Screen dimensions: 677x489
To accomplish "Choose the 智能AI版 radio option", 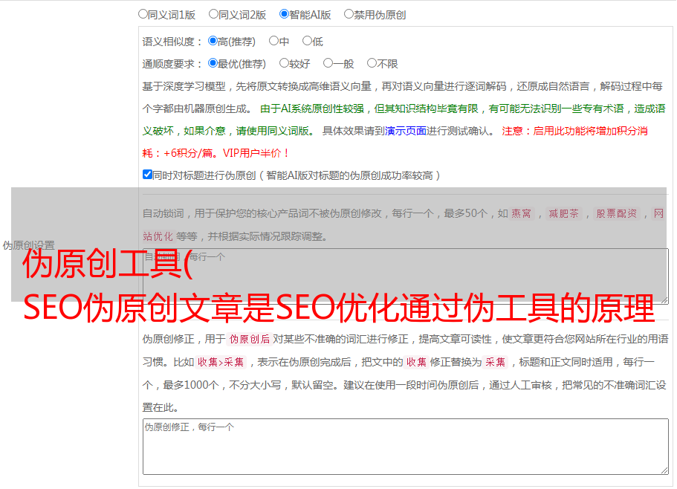I will click(x=284, y=14).
